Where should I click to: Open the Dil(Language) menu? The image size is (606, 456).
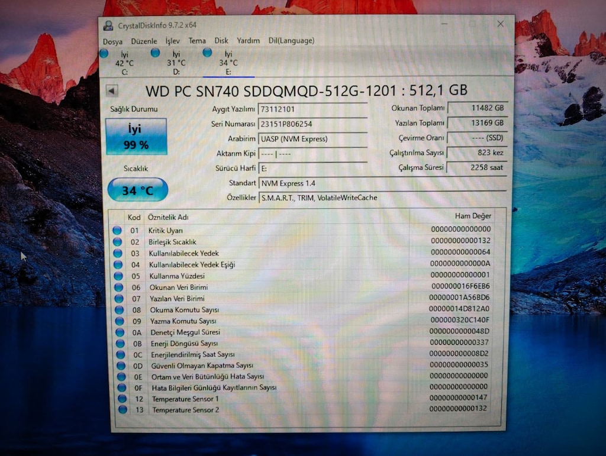tap(291, 40)
